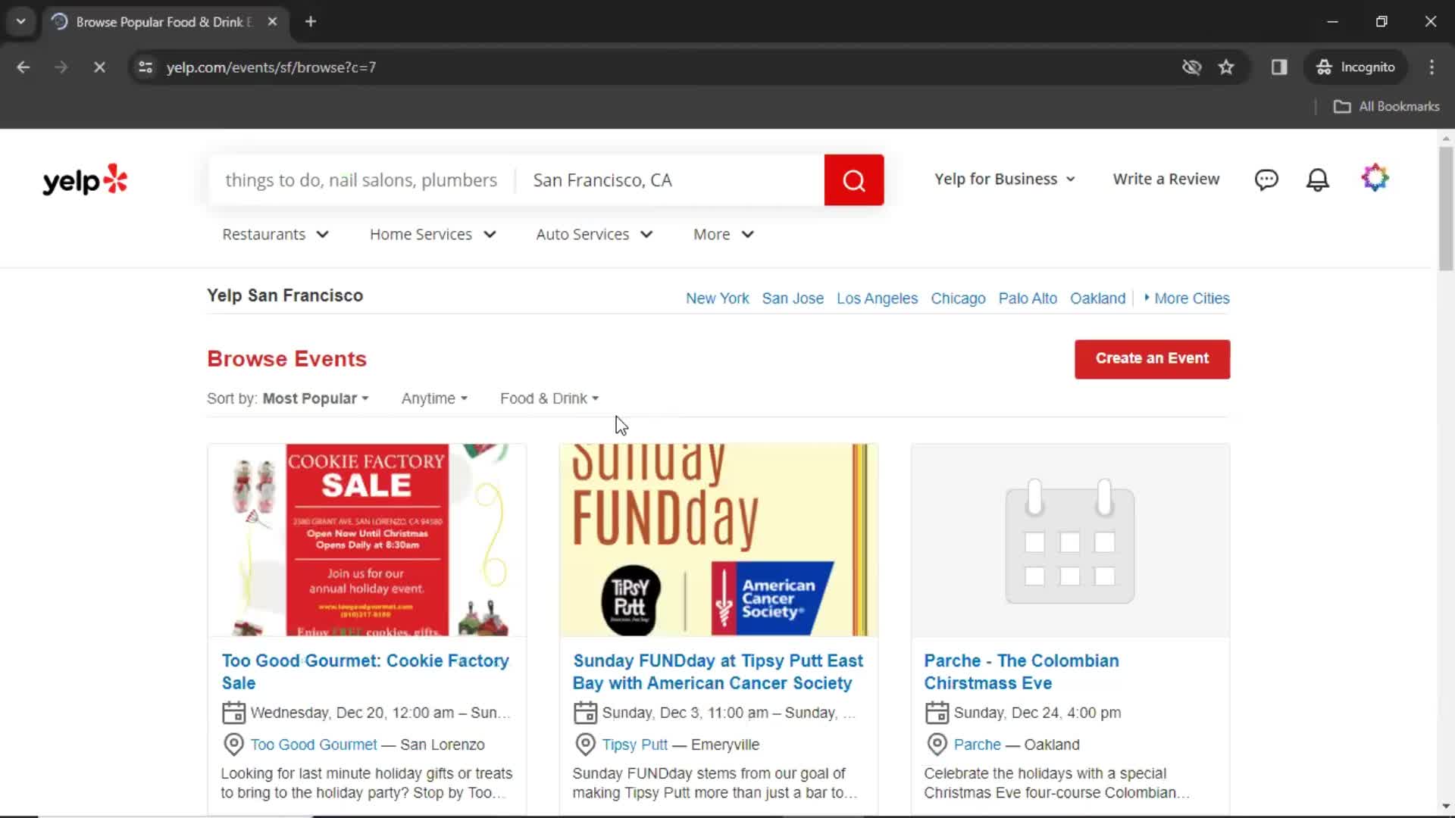Open Yelp for Business dropdown
The height and width of the screenshot is (818, 1455).
[1005, 180]
